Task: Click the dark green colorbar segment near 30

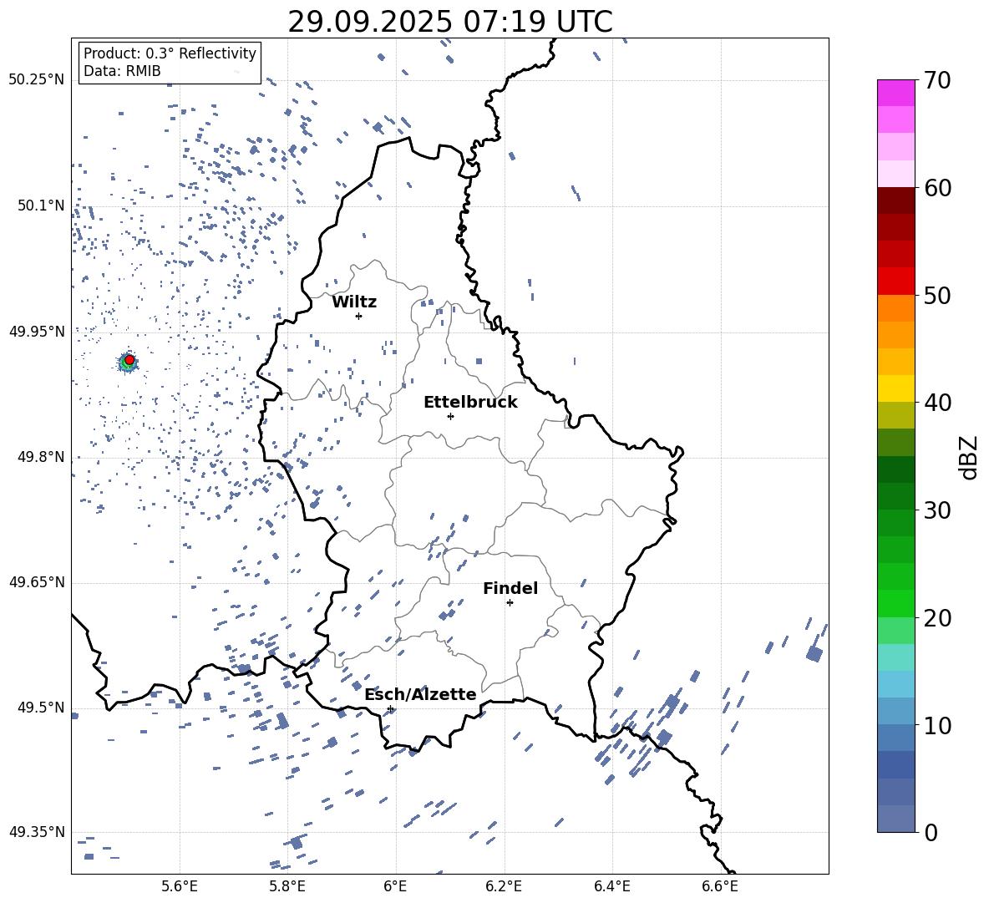Action: pos(895,496)
